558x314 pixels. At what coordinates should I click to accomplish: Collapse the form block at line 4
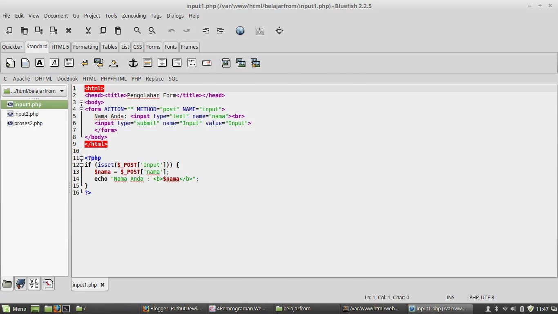pyautogui.click(x=81, y=110)
